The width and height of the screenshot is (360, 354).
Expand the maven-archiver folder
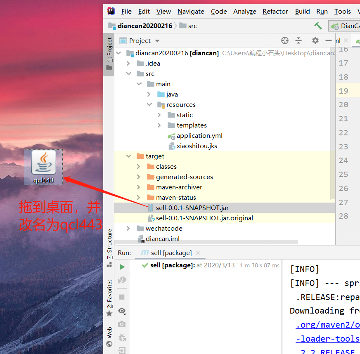(x=138, y=187)
